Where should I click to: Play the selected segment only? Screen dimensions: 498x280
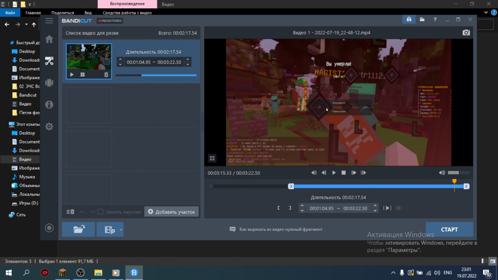coord(387,208)
